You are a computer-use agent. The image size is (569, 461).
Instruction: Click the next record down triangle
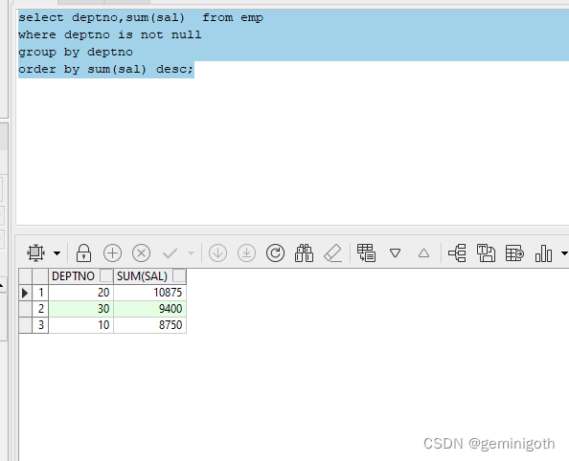[x=395, y=252]
